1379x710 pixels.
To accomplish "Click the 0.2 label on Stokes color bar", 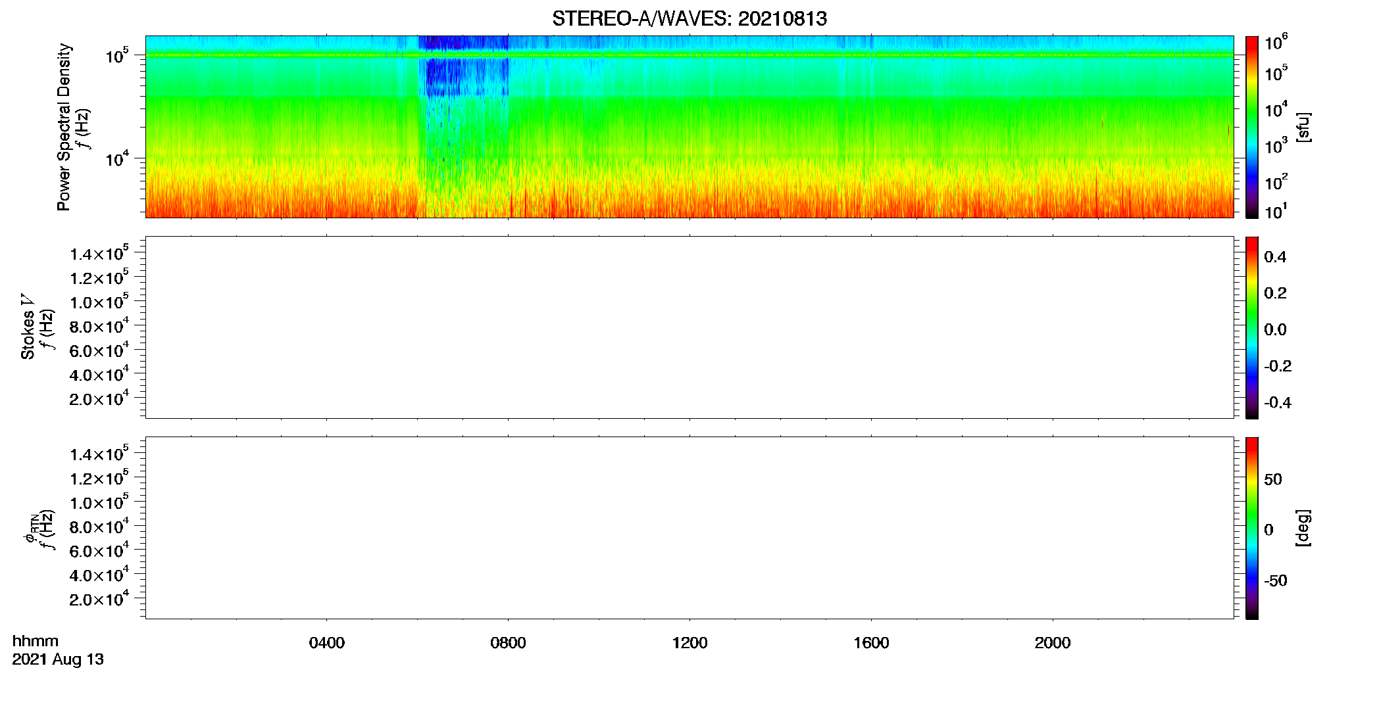I will coord(1275,293).
